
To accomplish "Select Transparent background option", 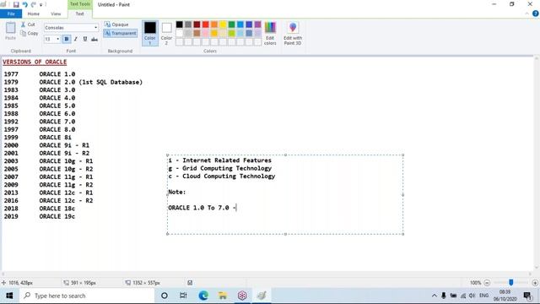I will tap(120, 33).
